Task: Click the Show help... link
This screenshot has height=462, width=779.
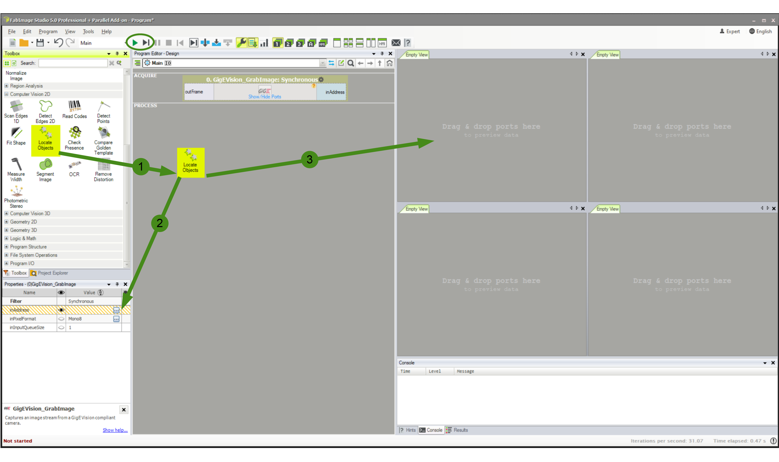Action: (115, 430)
